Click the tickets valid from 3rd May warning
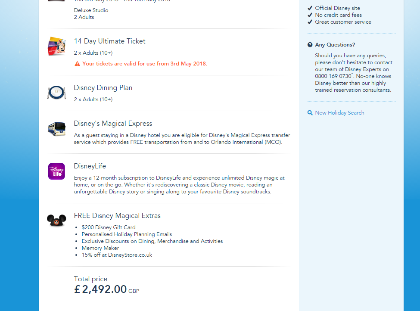Image resolution: width=420 pixels, height=311 pixels. point(145,64)
